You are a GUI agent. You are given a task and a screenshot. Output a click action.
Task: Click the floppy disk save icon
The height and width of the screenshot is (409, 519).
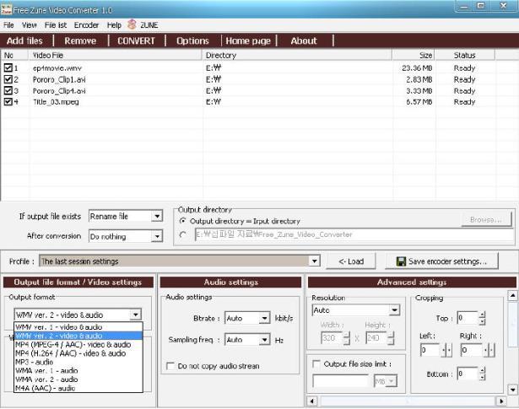coord(401,261)
